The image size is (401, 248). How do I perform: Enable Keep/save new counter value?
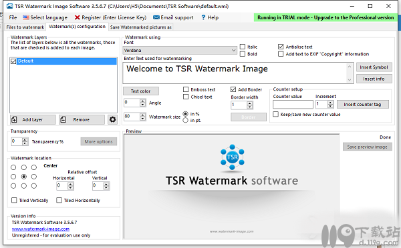pyautogui.click(x=275, y=114)
